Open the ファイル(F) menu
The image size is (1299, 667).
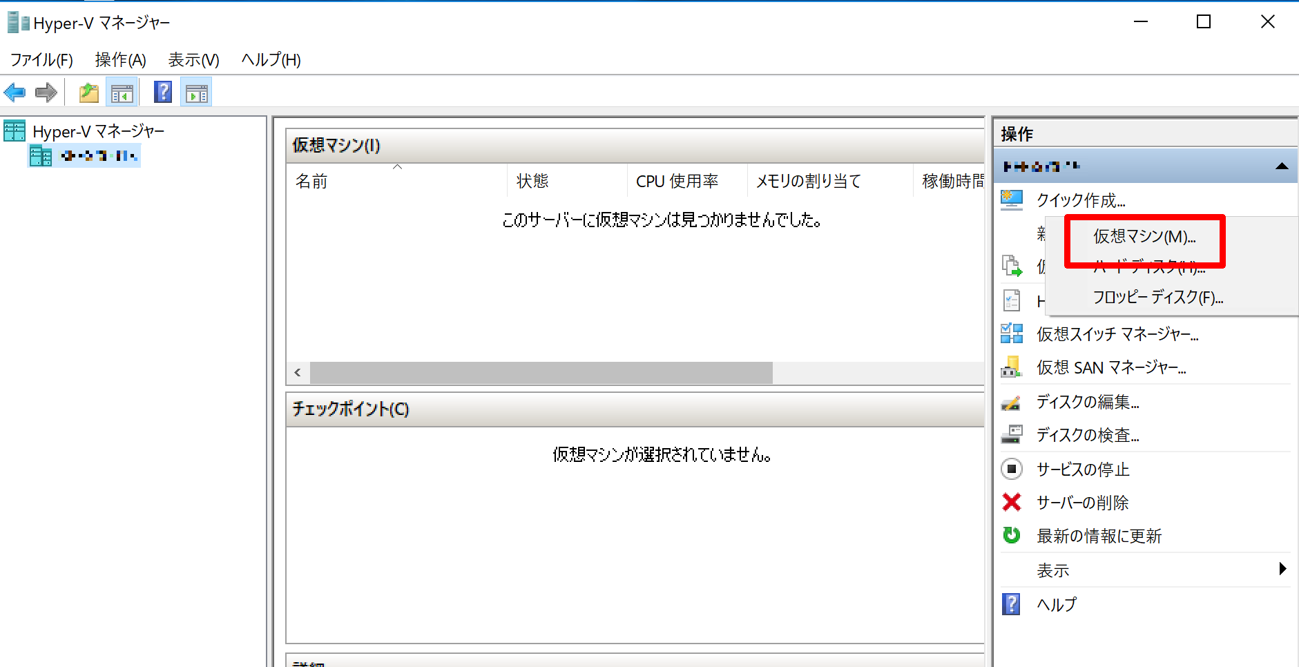tap(41, 60)
